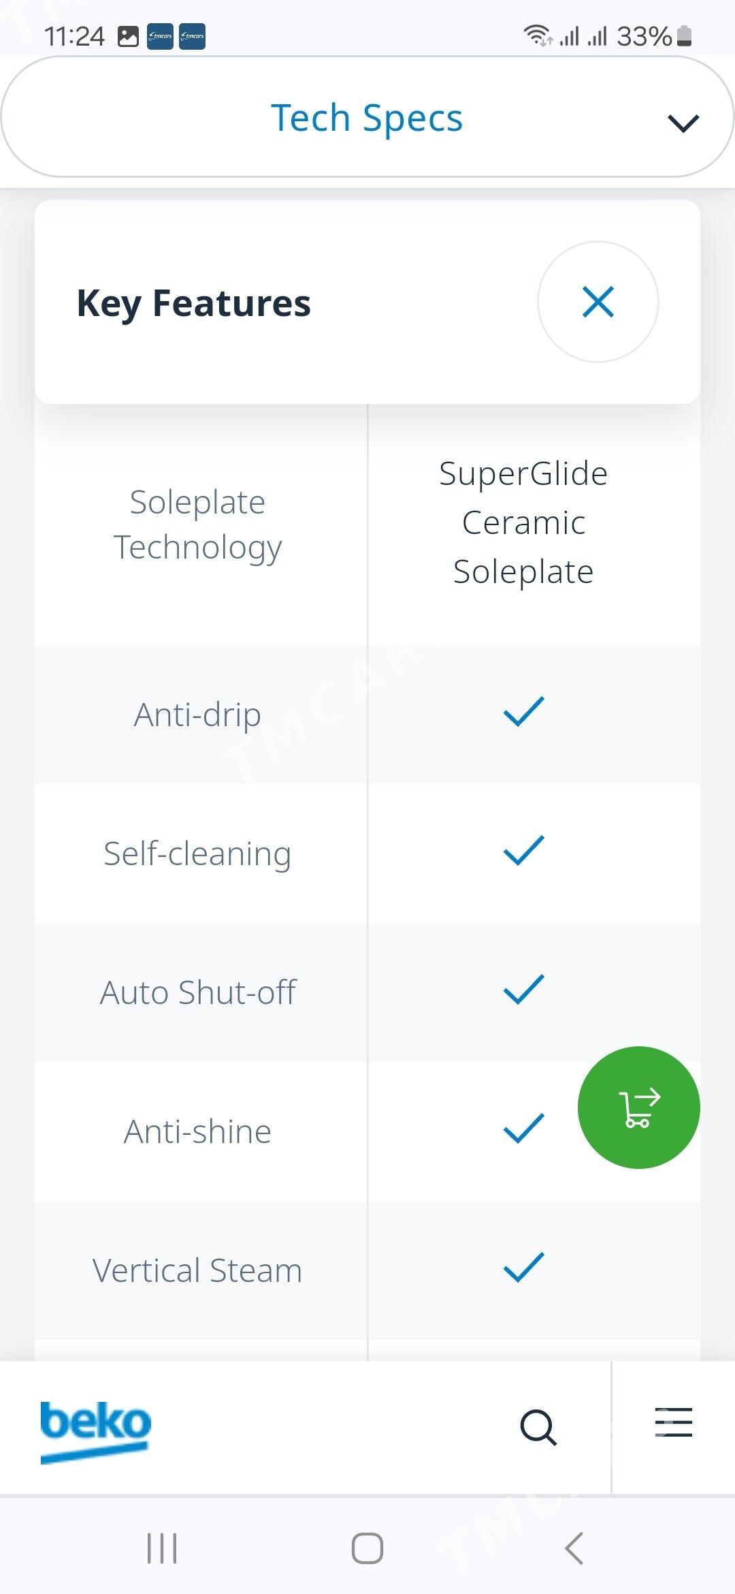This screenshot has width=735, height=1594.
Task: Open the Tech Specs dropdown label
Action: click(367, 118)
